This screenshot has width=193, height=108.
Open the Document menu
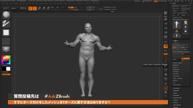(x=16, y=3)
